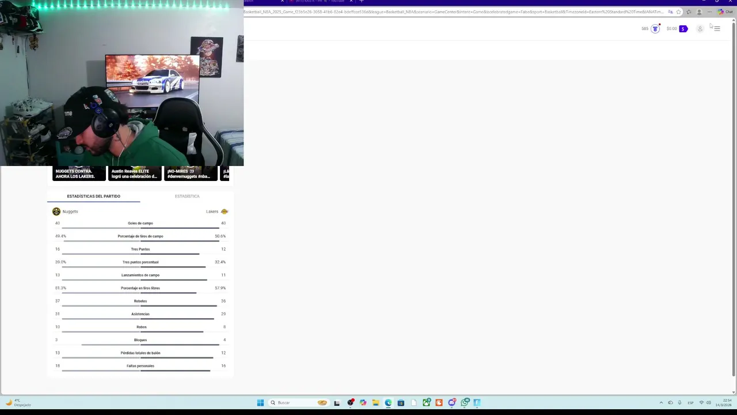
Task: Open the ¡NO-MIRES! denvernuggets video thumbnail
Action: click(191, 173)
